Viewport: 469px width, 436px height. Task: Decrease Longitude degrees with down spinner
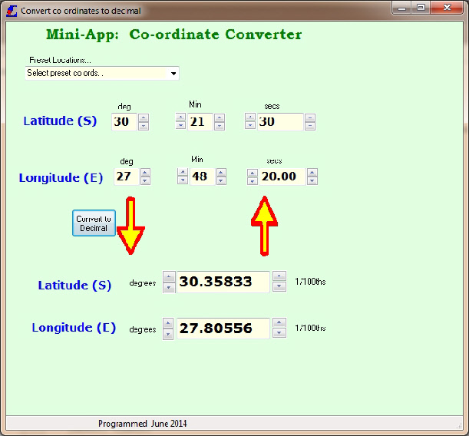pos(145,181)
